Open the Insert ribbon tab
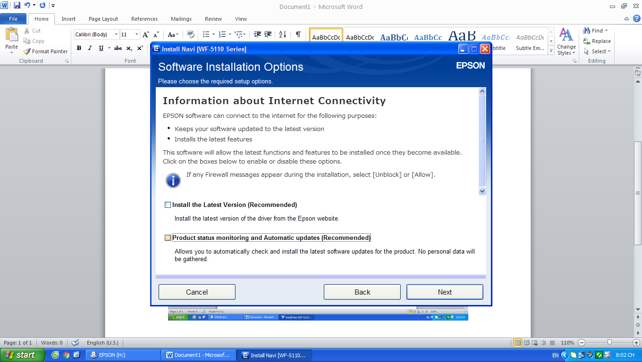The height and width of the screenshot is (362, 642). click(x=68, y=19)
